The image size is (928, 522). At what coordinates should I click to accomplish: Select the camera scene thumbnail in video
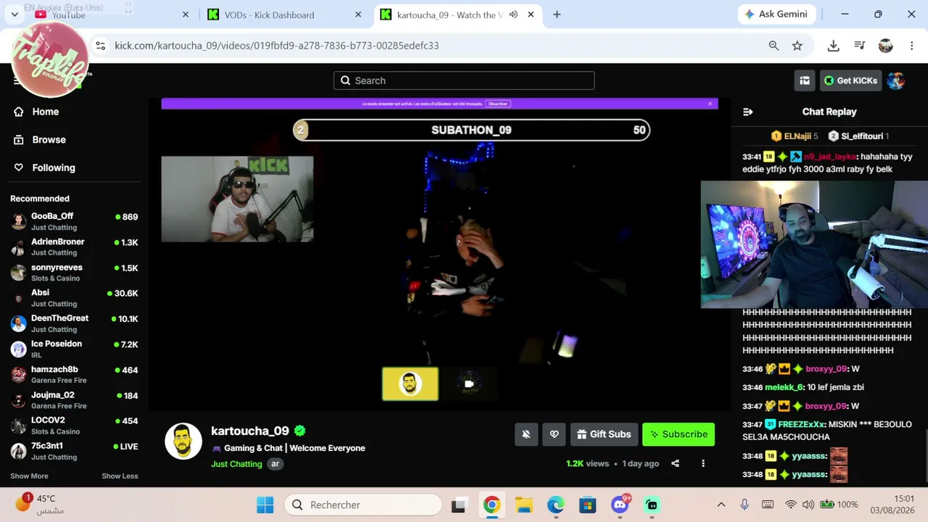[469, 384]
